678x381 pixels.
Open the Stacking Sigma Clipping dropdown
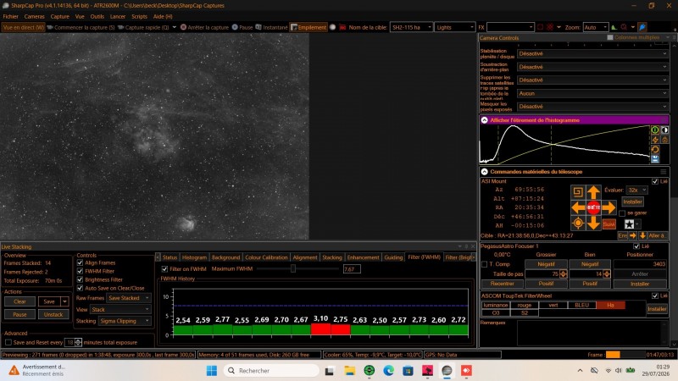pyautogui.click(x=125, y=321)
